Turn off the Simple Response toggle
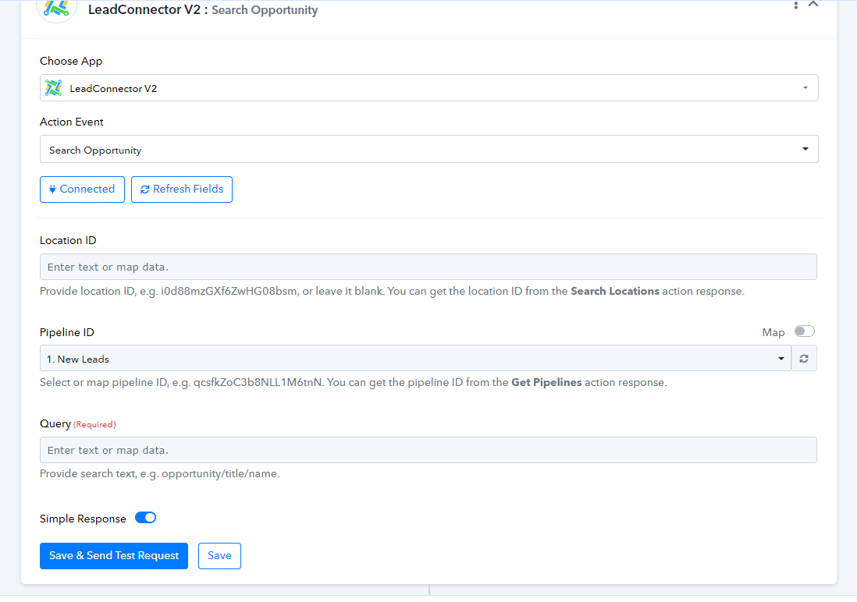Screen dimensions: 857x602 coord(146,518)
